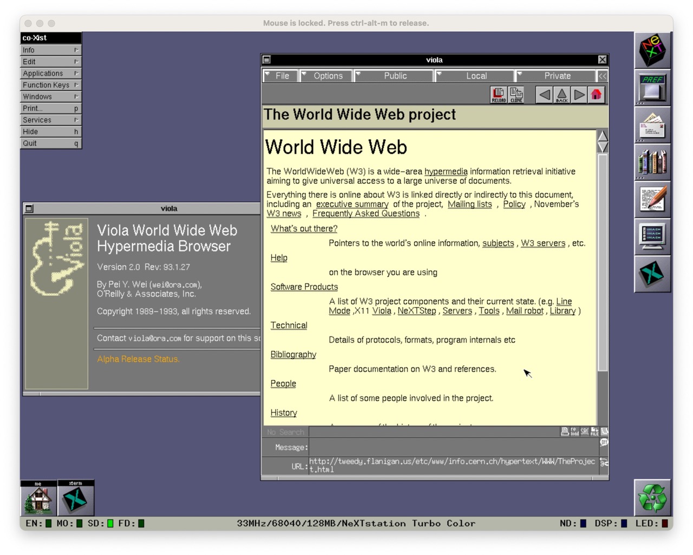Open the NeXT cube dock icon

652,50
